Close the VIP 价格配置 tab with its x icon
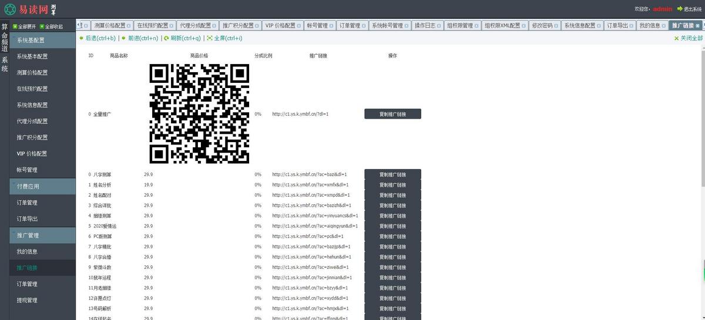 coord(300,26)
